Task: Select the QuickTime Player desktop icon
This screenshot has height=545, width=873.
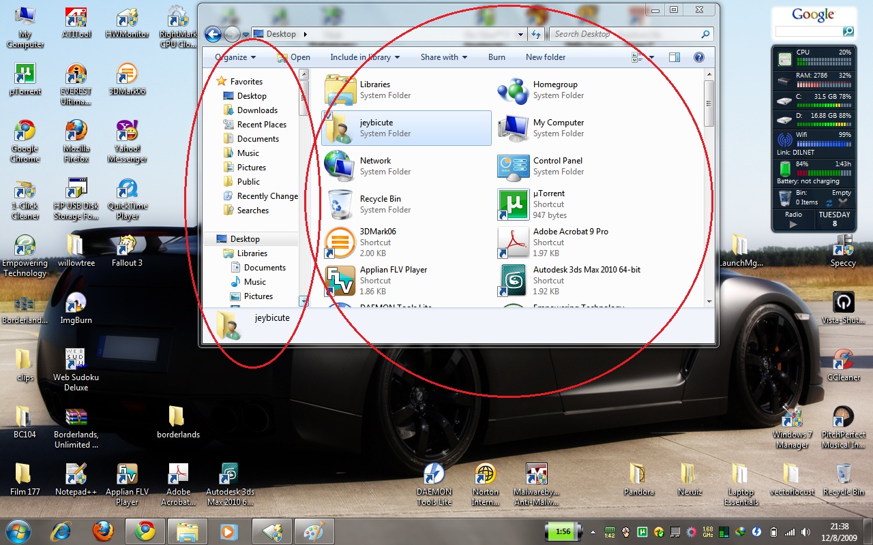Action: coord(127,199)
